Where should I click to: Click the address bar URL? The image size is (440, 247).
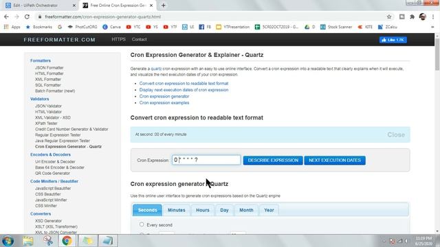pos(102,16)
